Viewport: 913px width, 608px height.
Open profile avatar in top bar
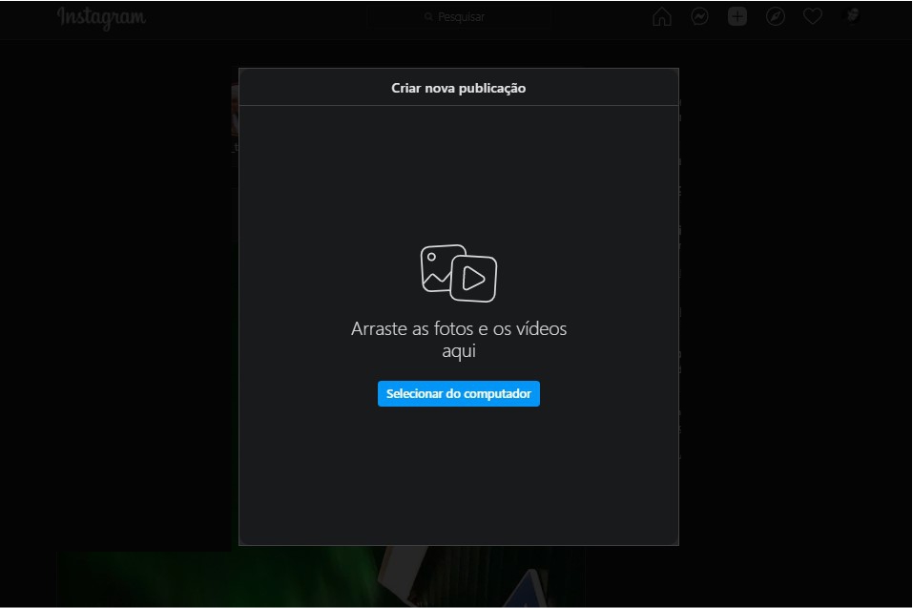(852, 16)
